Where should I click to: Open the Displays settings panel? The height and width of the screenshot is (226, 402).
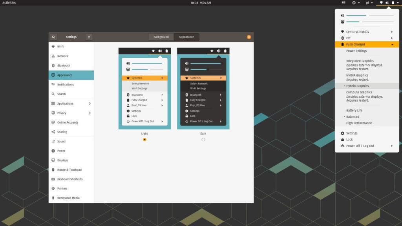71,160
